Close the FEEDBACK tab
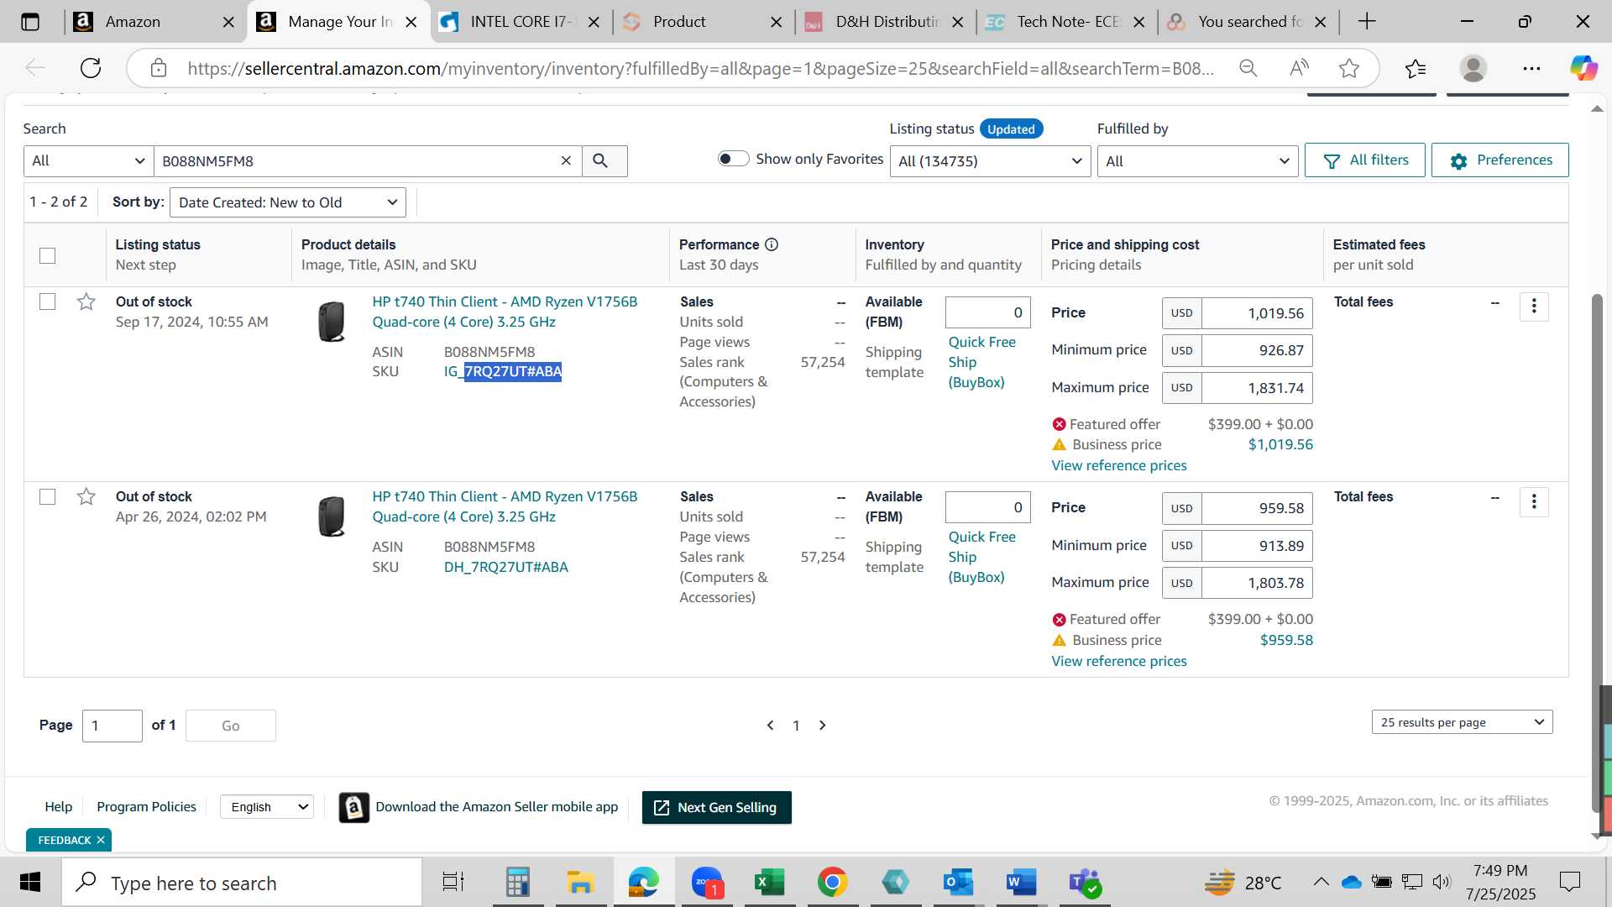Screen dimensions: 1612x907 point(100,840)
